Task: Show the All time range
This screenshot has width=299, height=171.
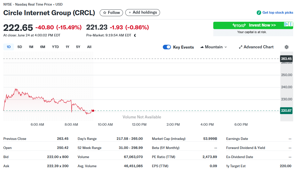Action: click(89, 47)
